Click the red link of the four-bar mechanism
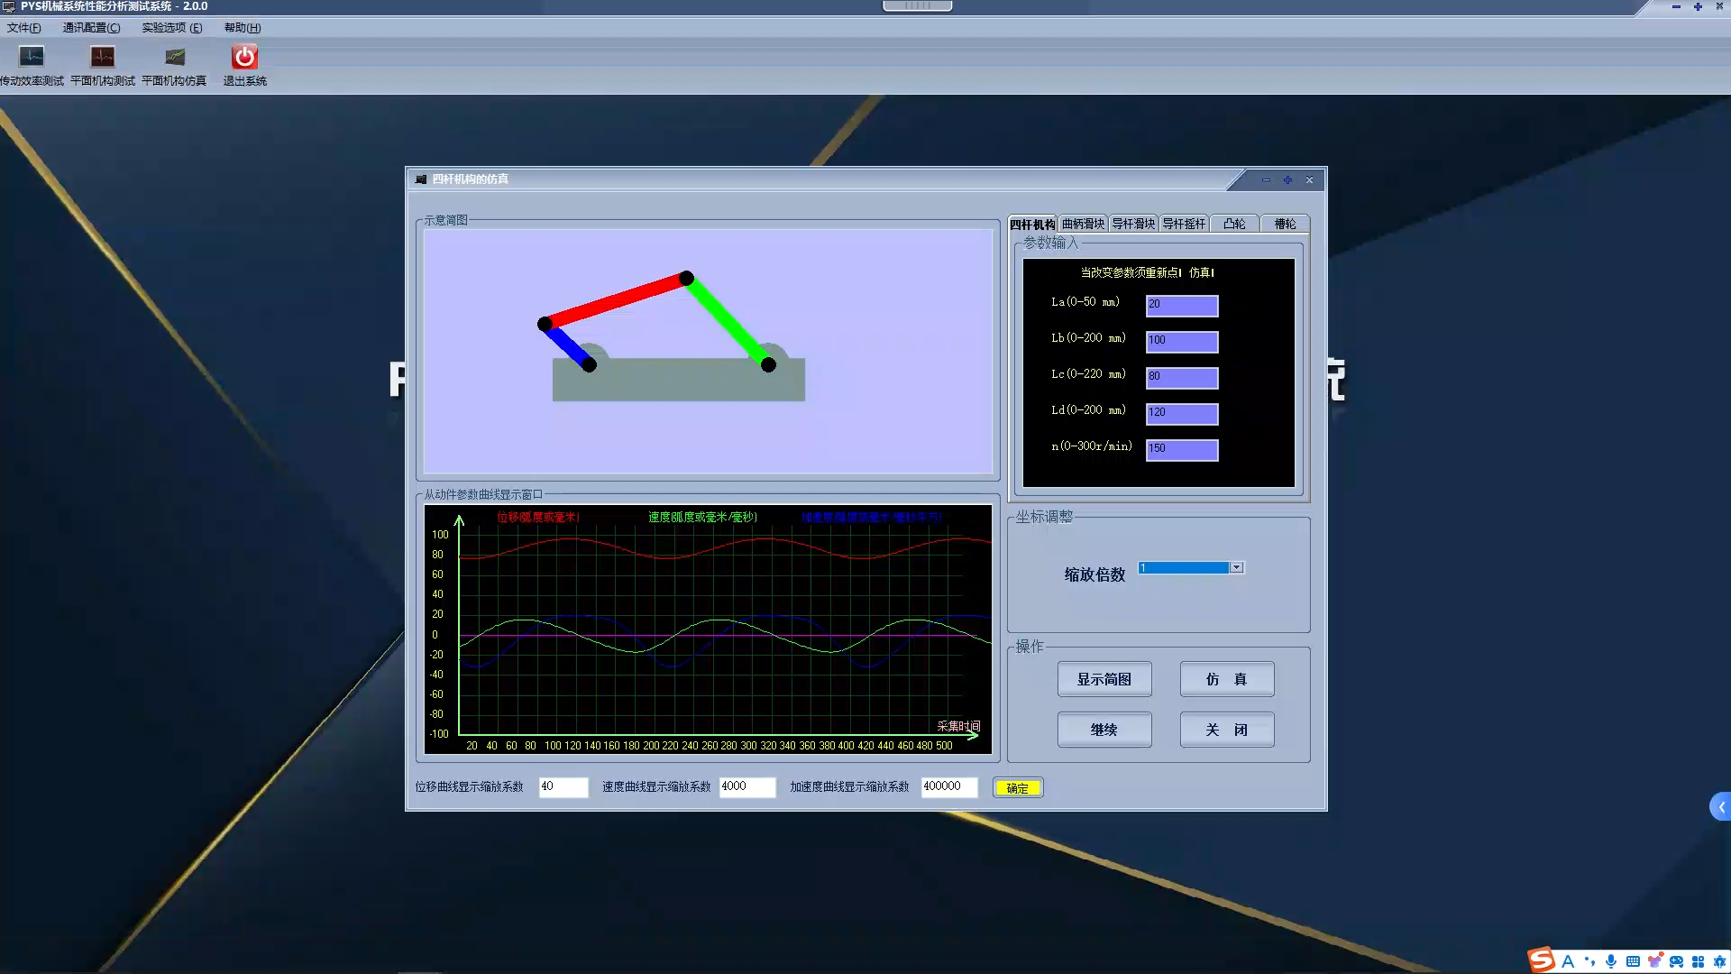 [616, 301]
